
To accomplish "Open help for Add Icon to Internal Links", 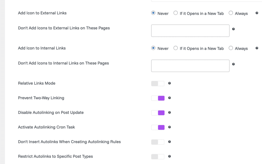I will tap(257, 48).
